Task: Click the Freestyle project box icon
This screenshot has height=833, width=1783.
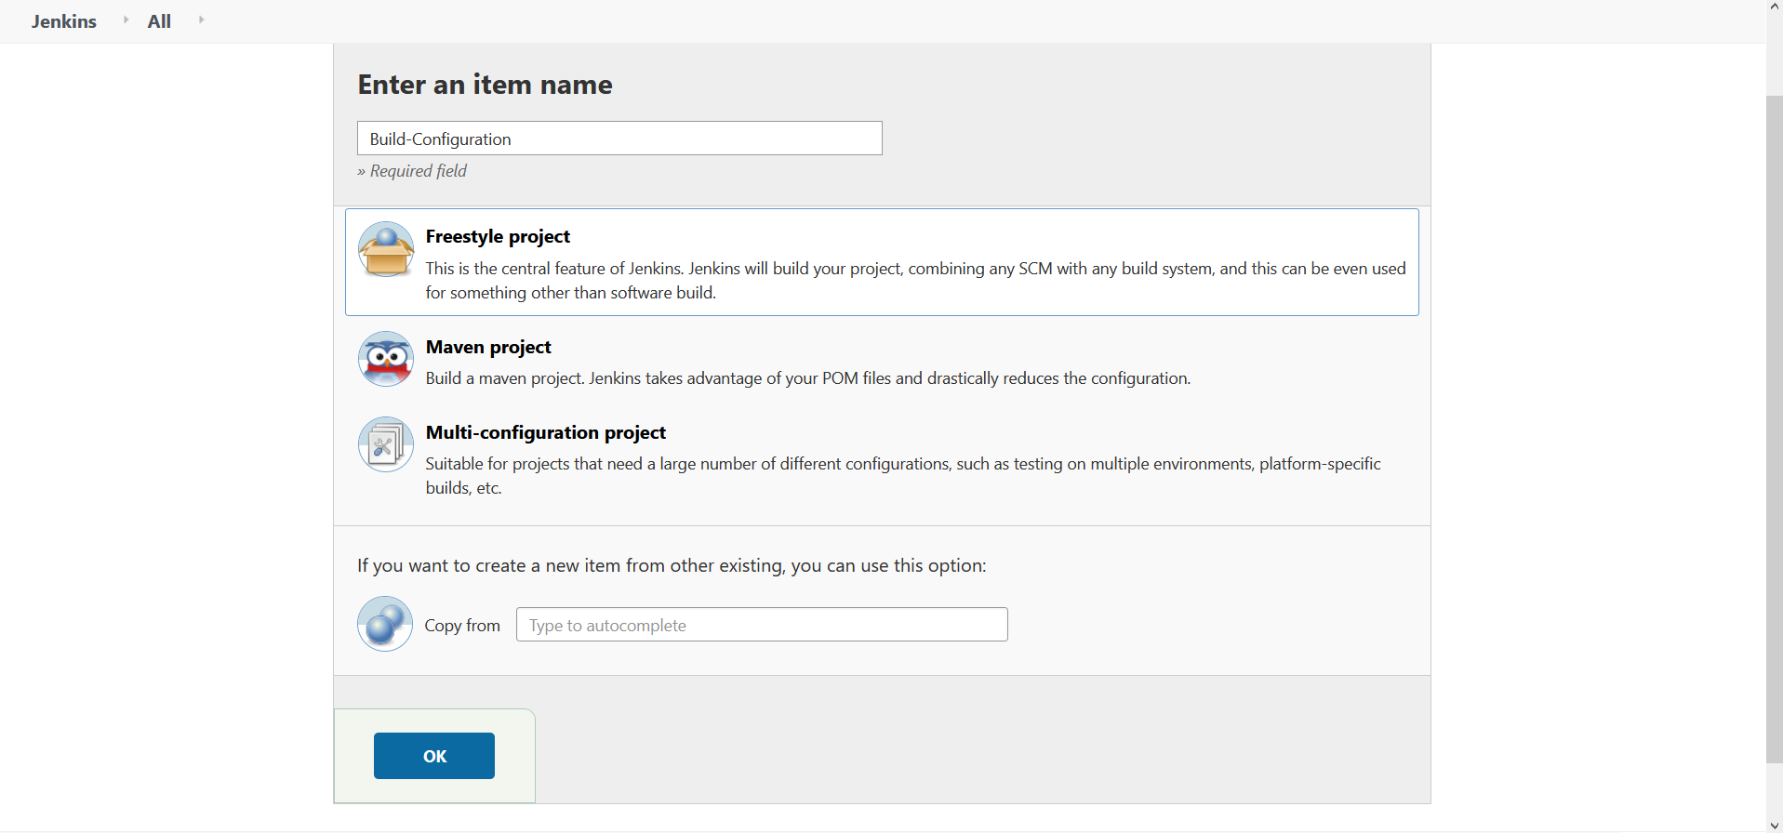Action: pyautogui.click(x=386, y=249)
